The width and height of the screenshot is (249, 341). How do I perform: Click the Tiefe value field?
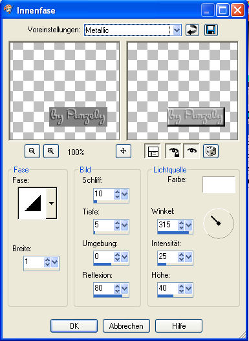coord(103,225)
